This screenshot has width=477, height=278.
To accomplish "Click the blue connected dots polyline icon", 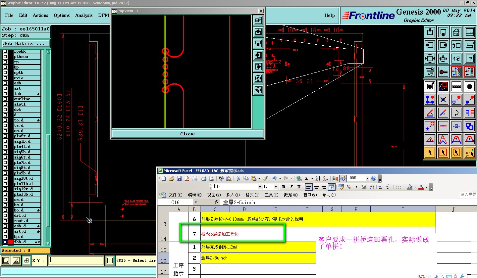I will pyautogui.click(x=430, y=100).
